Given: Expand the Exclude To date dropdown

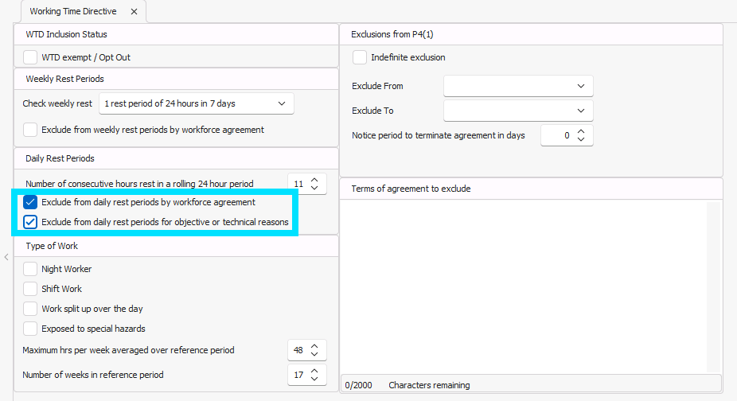Looking at the screenshot, I should (x=580, y=111).
